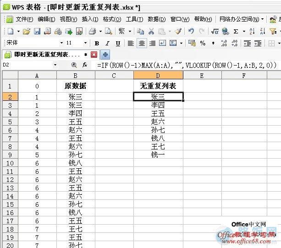Undo the last action

point(191,32)
